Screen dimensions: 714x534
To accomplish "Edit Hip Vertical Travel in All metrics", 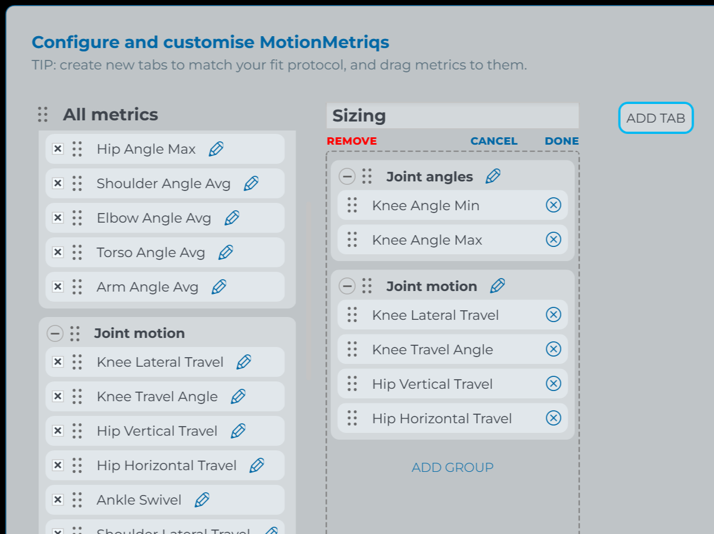I will click(238, 431).
